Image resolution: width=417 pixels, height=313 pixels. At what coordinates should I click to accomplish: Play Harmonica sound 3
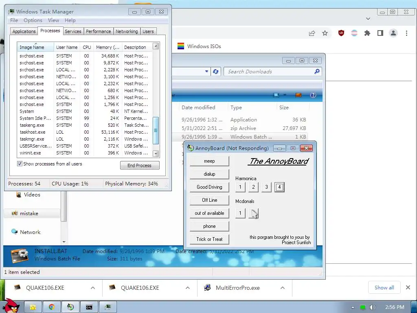[266, 187]
